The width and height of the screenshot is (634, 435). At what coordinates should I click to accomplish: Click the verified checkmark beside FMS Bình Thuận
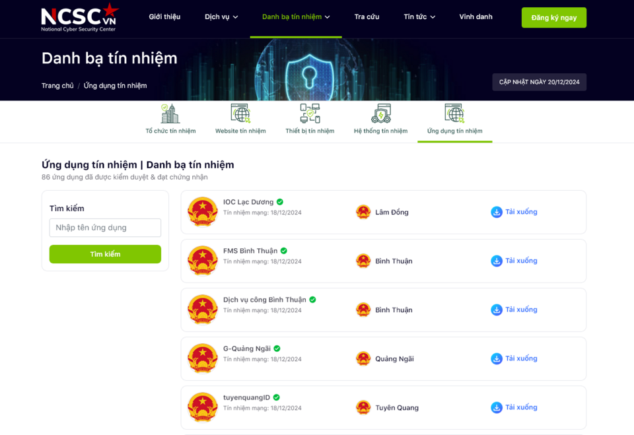(x=284, y=251)
